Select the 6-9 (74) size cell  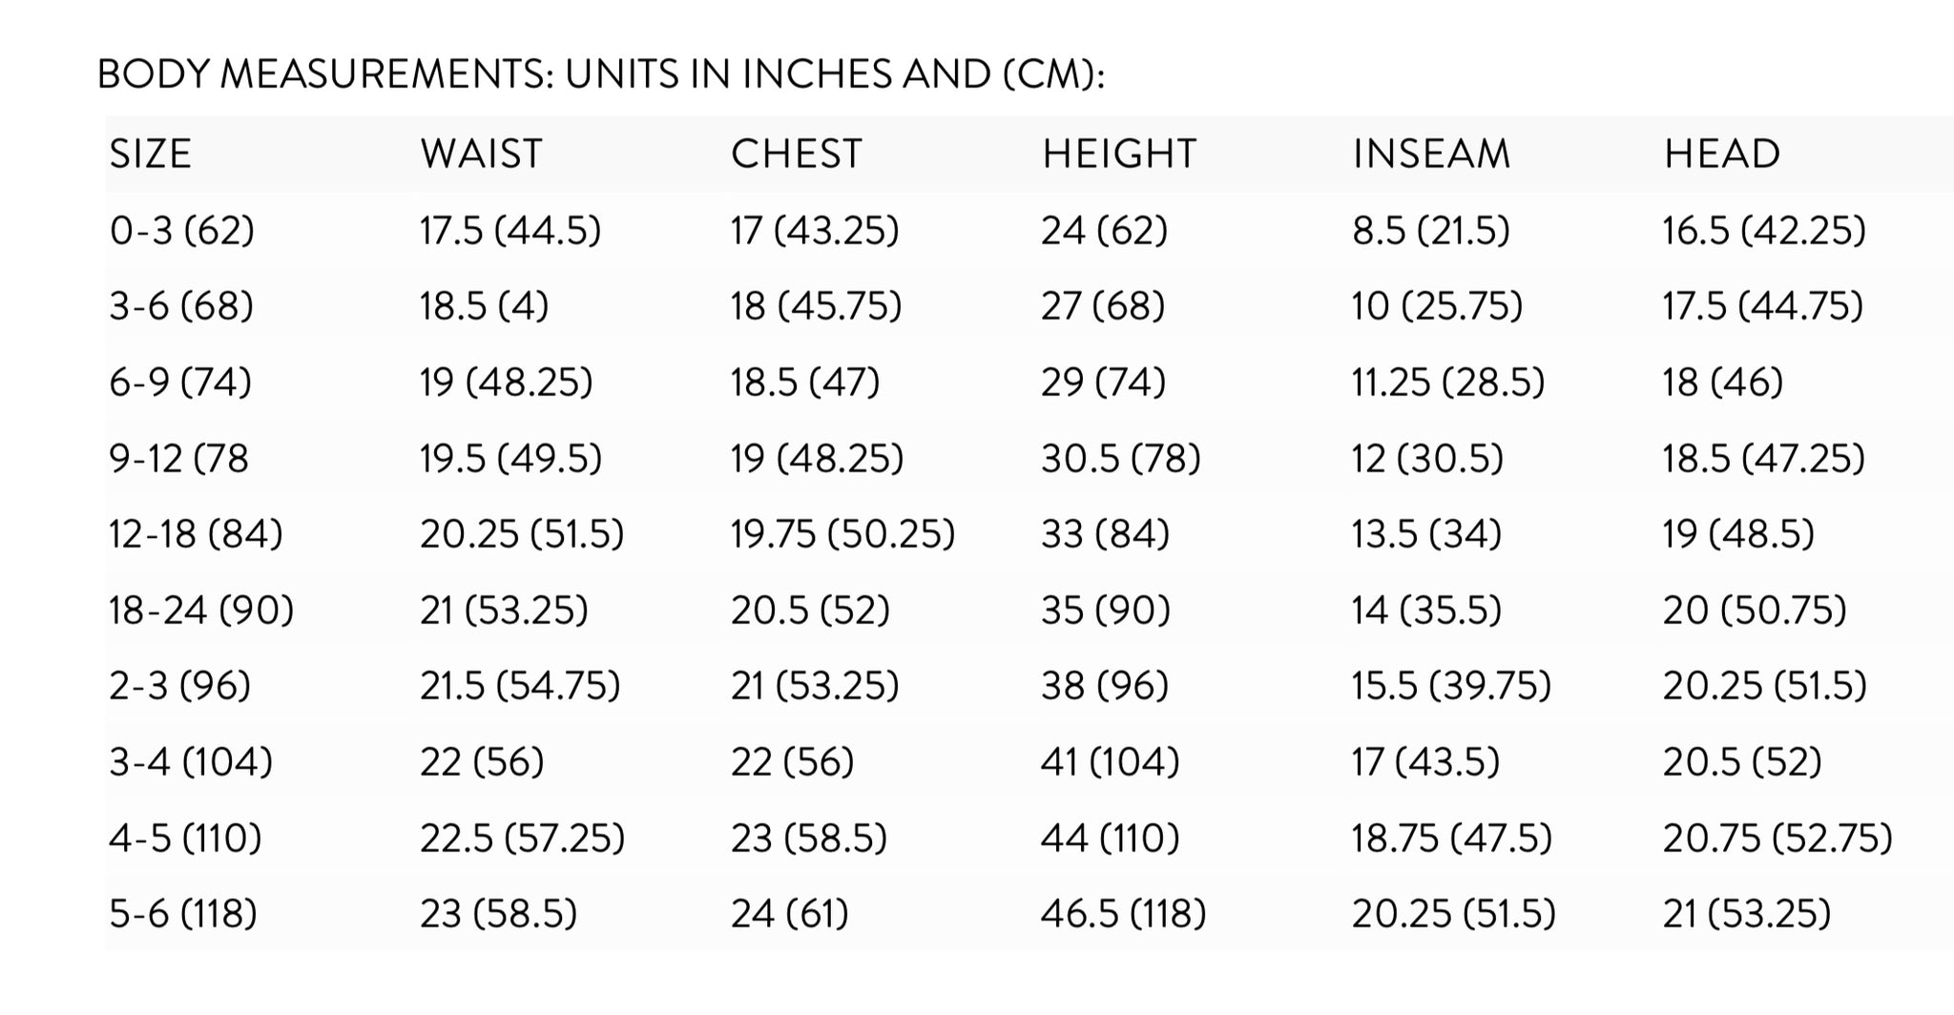coord(180,383)
